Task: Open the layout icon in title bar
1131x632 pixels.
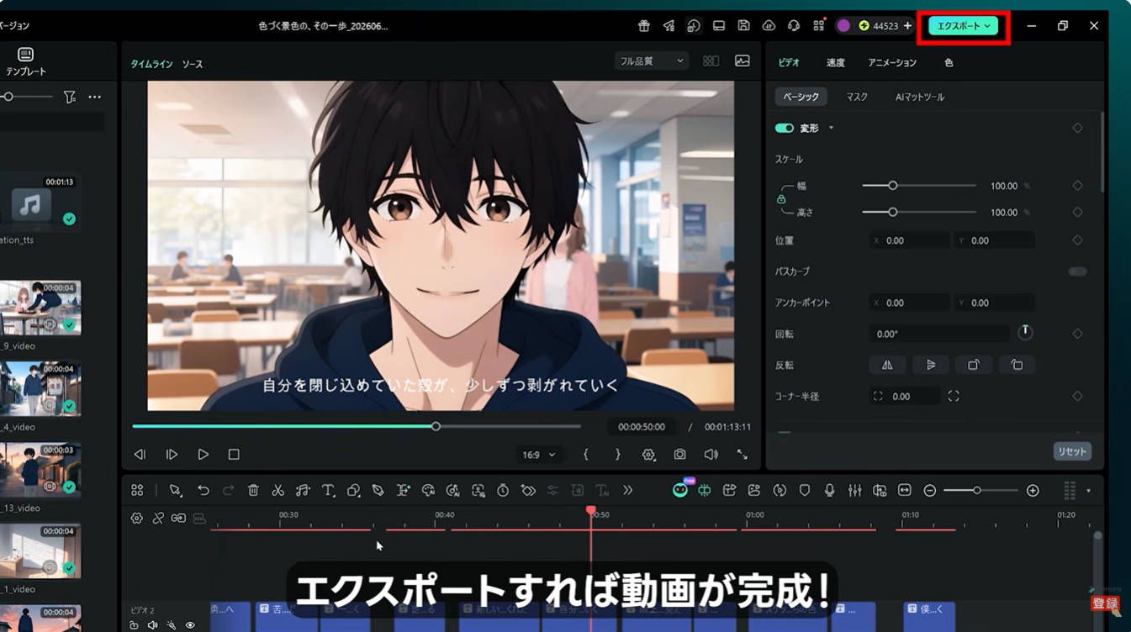Action: (719, 26)
